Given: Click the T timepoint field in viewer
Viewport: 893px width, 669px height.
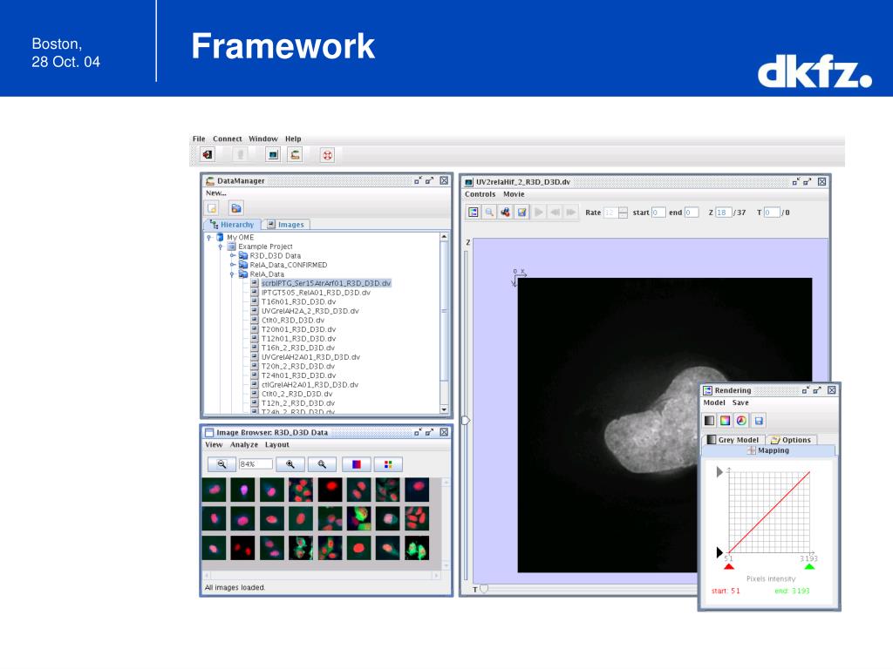Looking at the screenshot, I should tap(772, 213).
